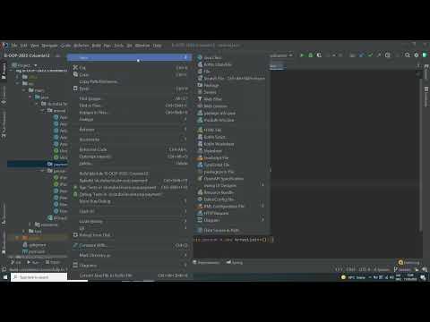Click the Debug Tests bug icon
Screen dimensions: 430x322
75,194
